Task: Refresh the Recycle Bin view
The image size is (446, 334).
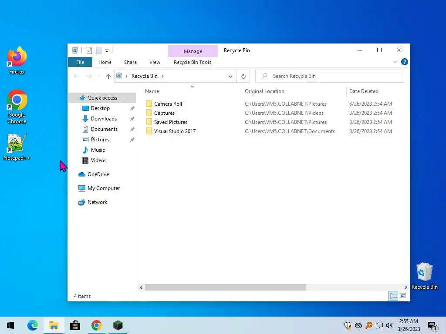Action: pos(243,76)
